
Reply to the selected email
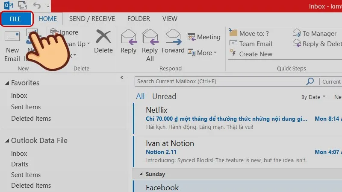pos(129,41)
